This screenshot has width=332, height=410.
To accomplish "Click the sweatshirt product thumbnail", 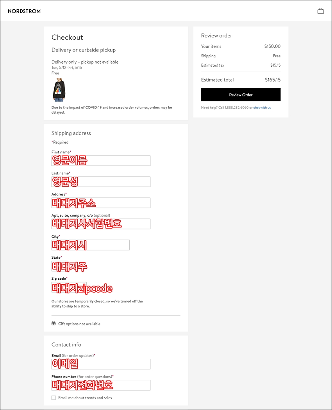I will (x=59, y=90).
